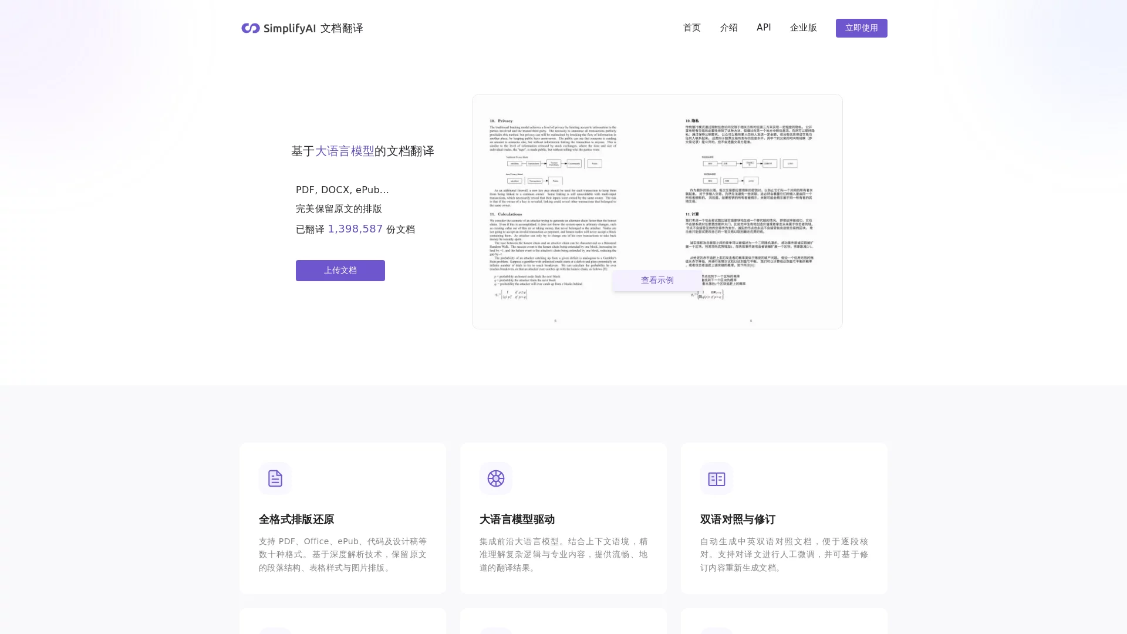The width and height of the screenshot is (1127, 634).
Task: Click the 查看示例 button
Action: click(657, 280)
